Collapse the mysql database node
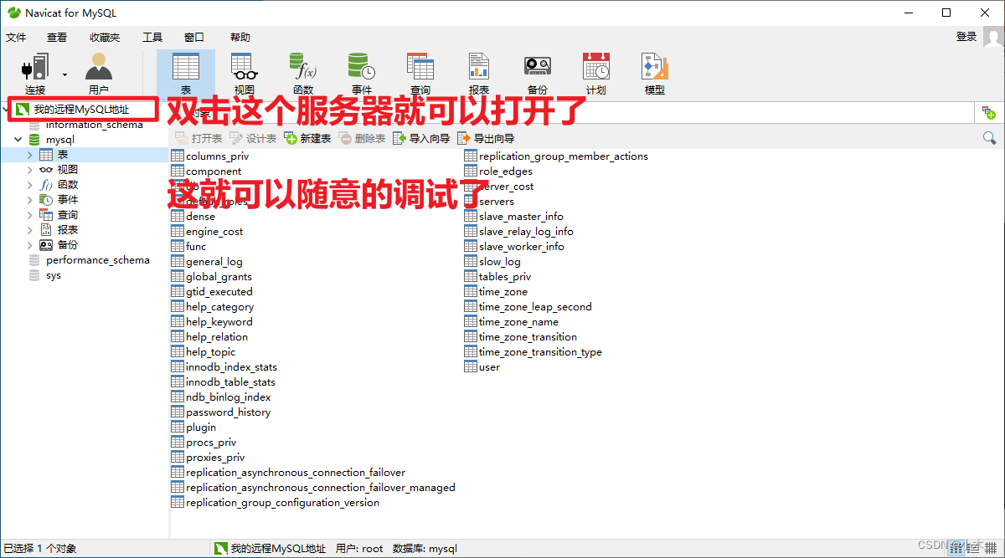Screen dimensions: 1005x558 (x=18, y=140)
